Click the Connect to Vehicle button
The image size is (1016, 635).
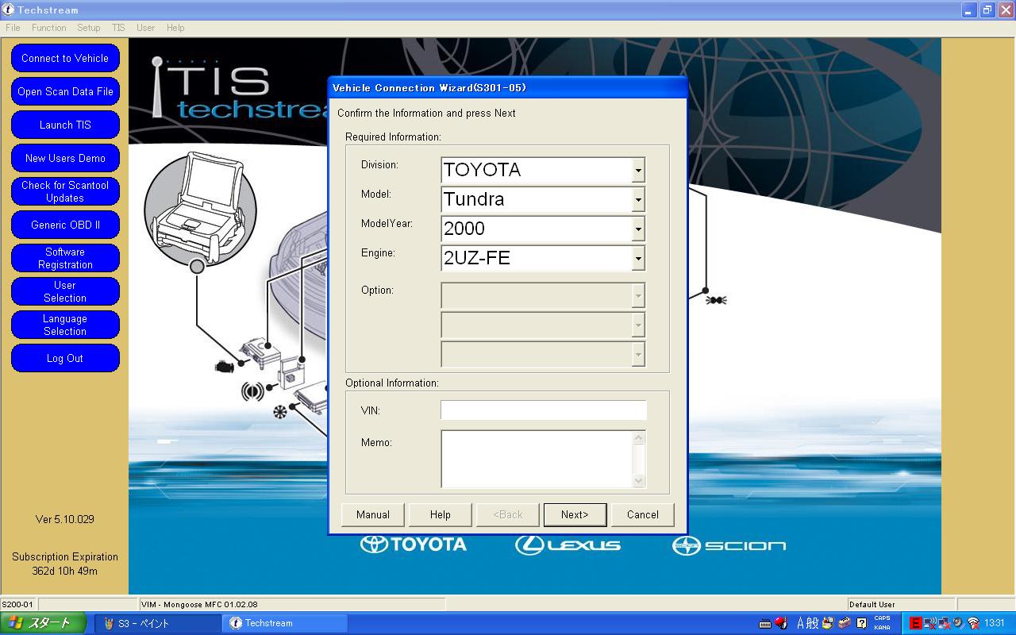click(x=65, y=58)
